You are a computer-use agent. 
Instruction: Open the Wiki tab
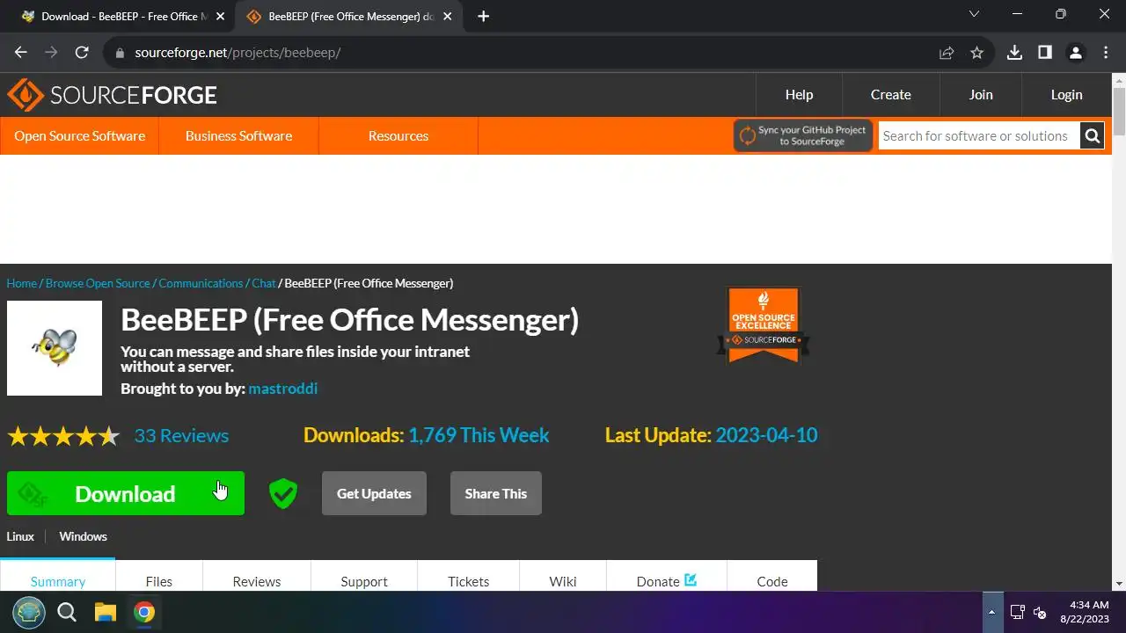coord(563,581)
